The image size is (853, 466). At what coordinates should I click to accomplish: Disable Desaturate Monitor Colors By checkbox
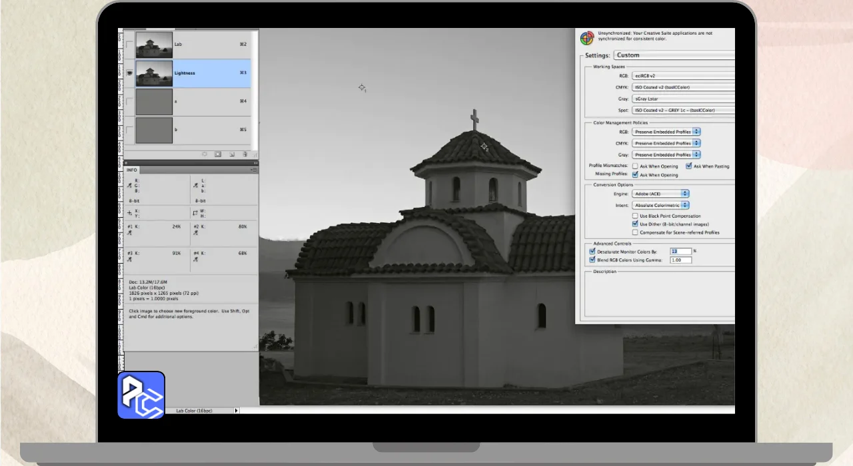[x=592, y=252]
